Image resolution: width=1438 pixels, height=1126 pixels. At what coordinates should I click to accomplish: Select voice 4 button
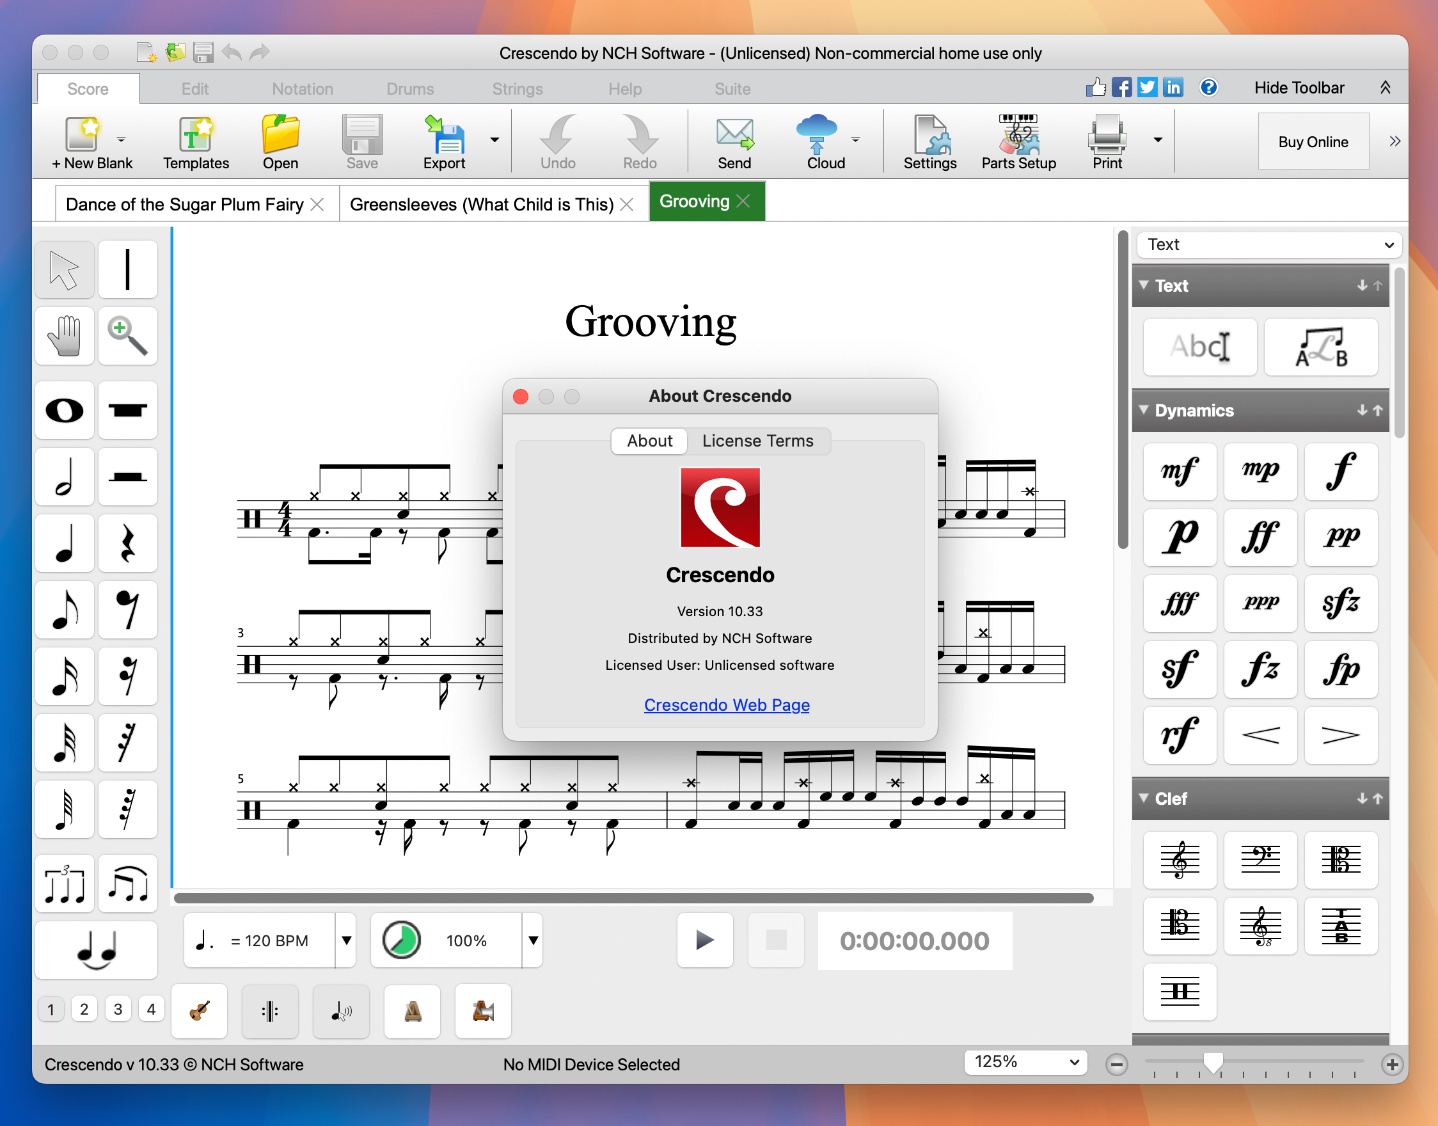pyautogui.click(x=152, y=1009)
